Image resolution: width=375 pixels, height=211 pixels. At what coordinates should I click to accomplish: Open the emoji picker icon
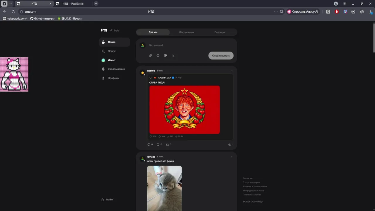click(x=158, y=55)
